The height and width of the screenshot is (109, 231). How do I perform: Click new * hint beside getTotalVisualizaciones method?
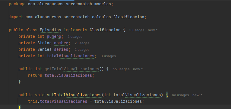pyautogui.click(x=138, y=69)
